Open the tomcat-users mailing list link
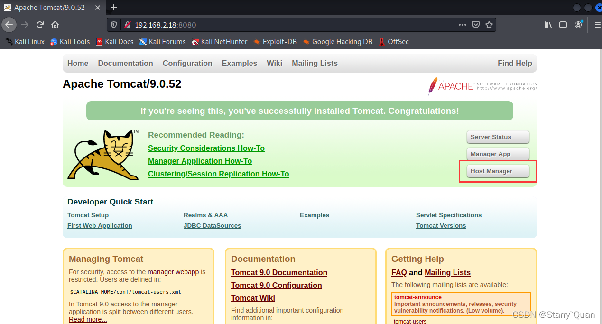 point(410,321)
